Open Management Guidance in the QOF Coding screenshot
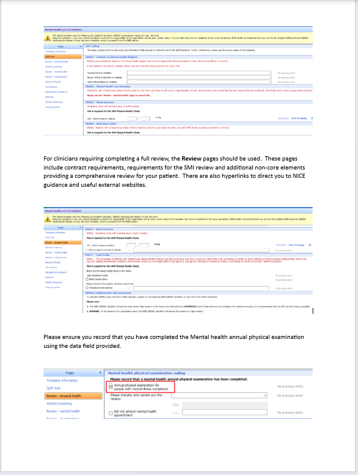The height and width of the screenshot is (475, 358). [x=56, y=92]
